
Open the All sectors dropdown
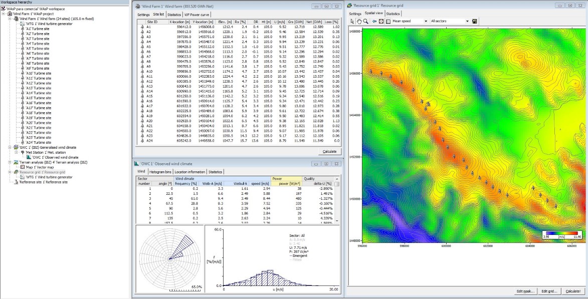tap(467, 22)
